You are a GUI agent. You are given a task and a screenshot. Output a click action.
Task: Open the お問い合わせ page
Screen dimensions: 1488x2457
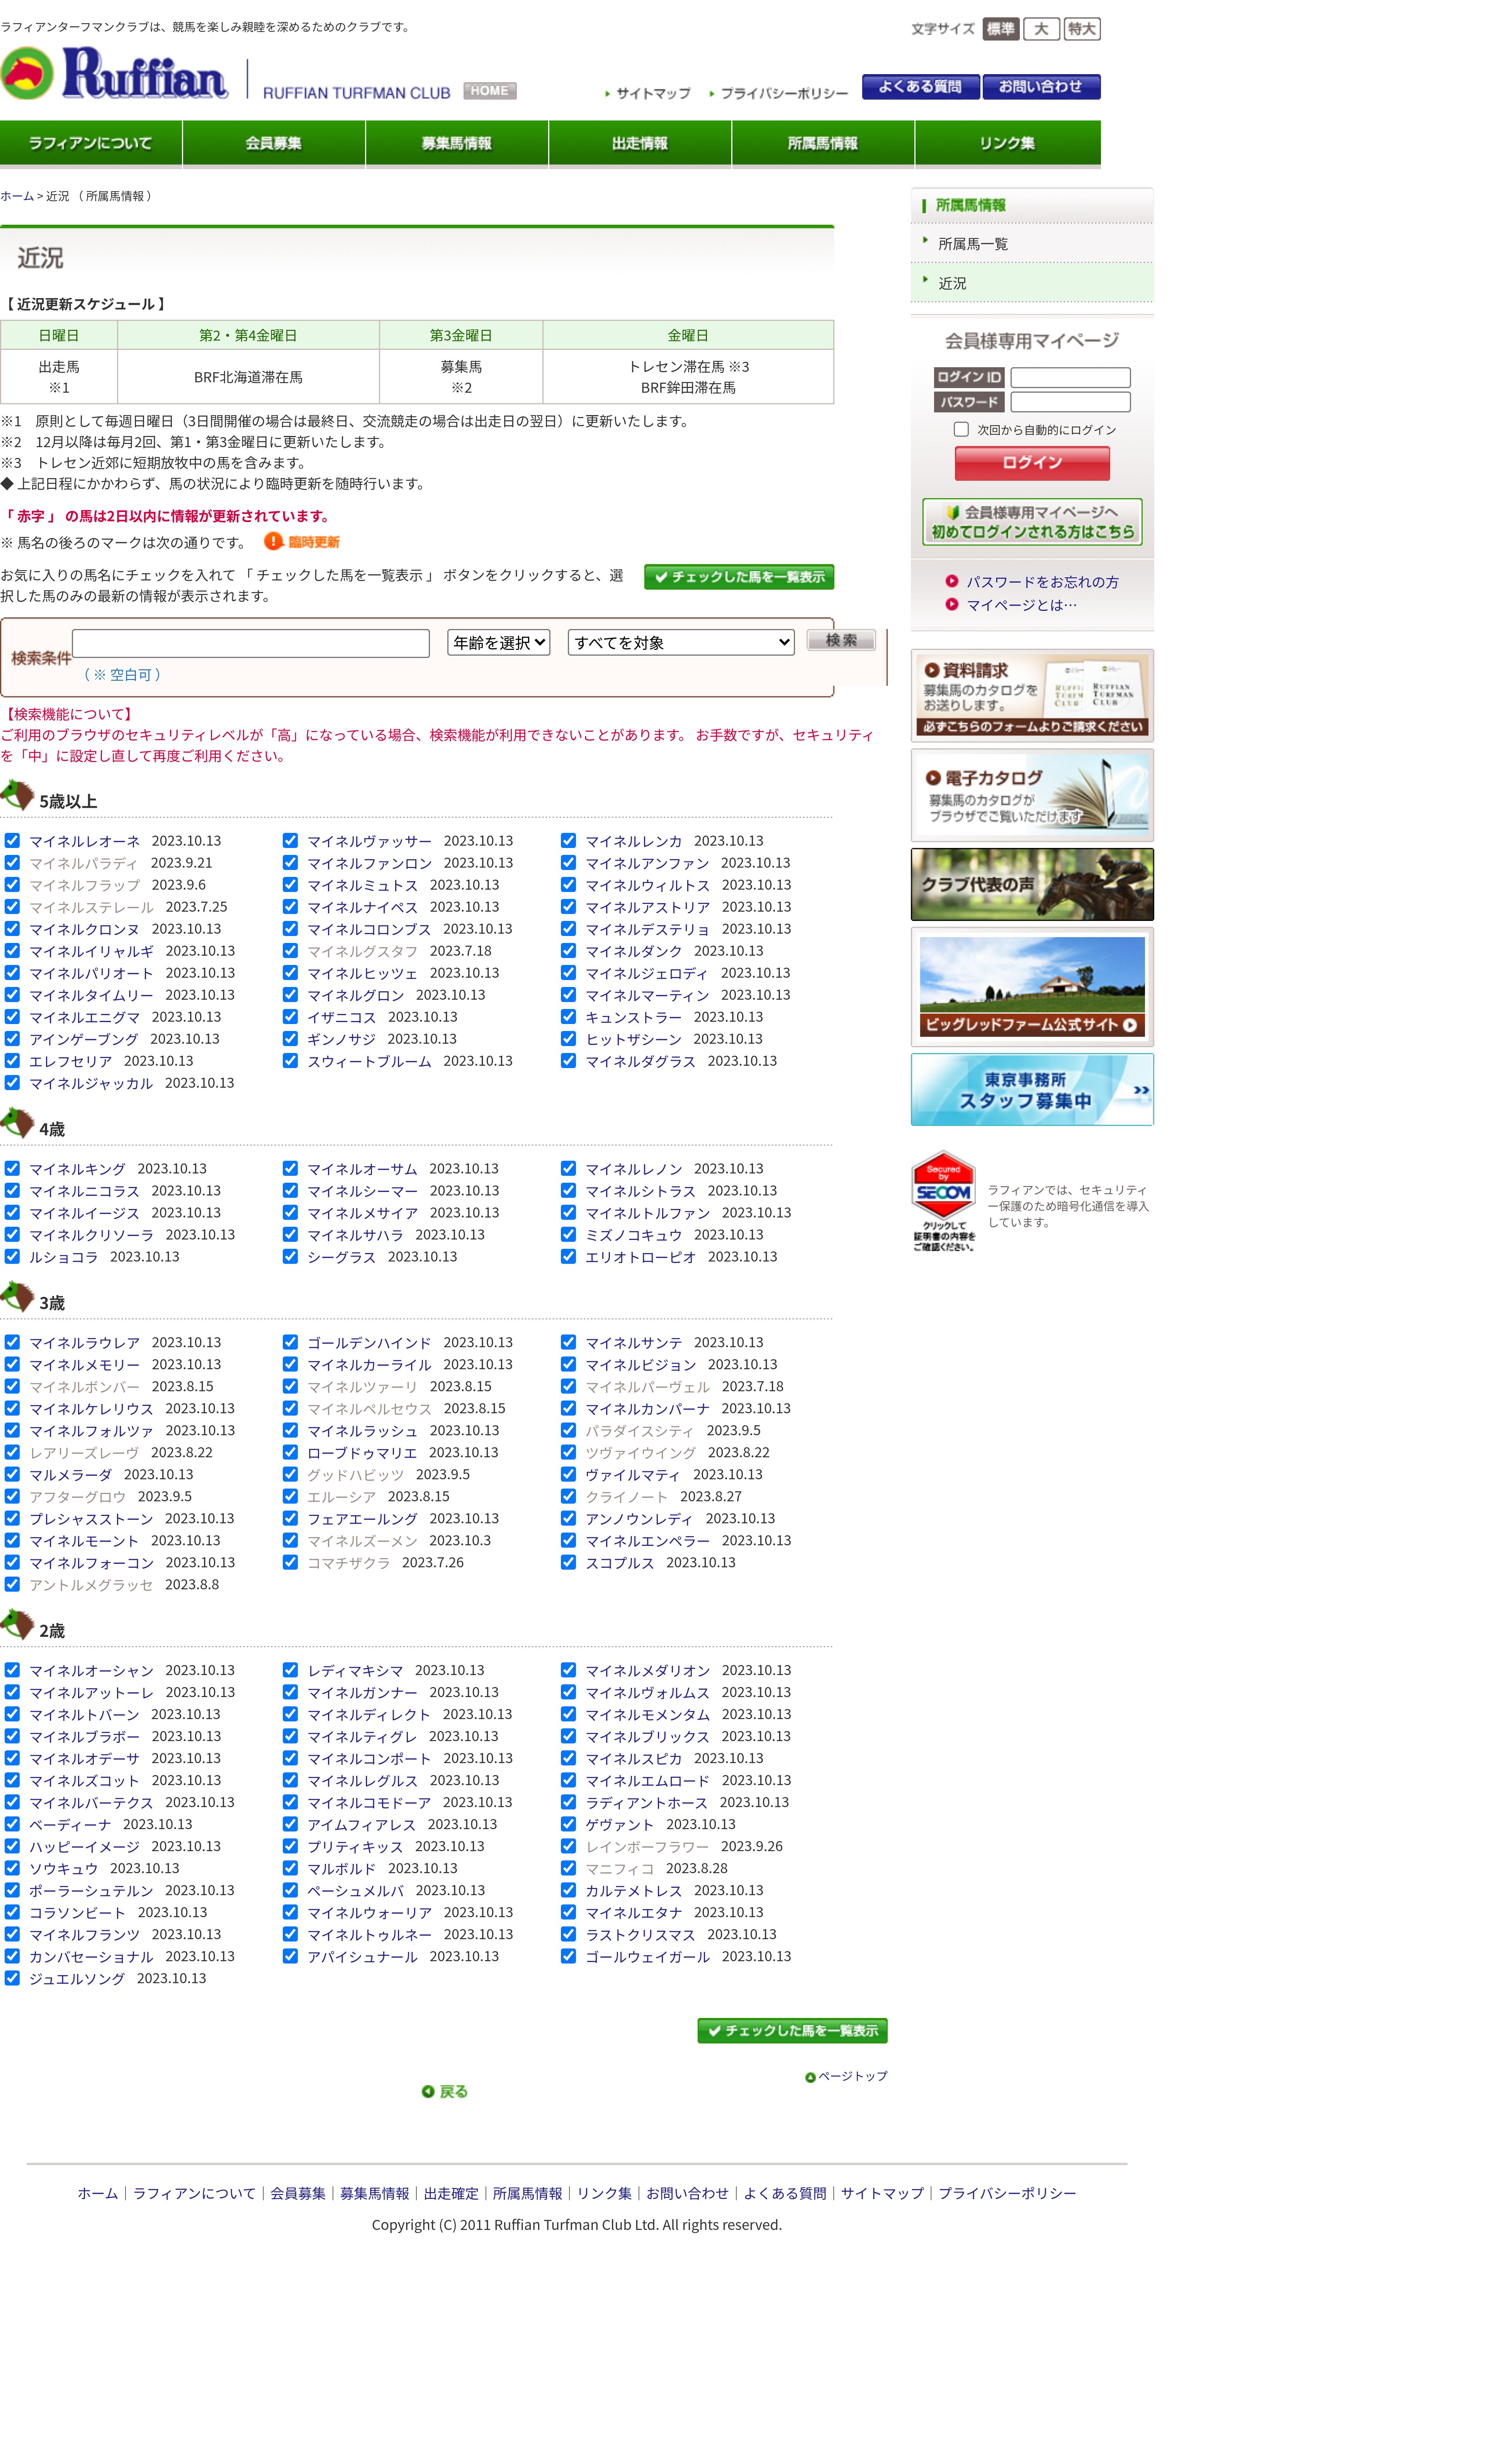(1041, 87)
